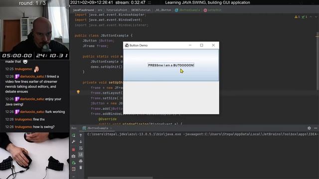This screenshot has height=179, width=319.
Task: Maximize the Button Demo window
Action: 201,45
